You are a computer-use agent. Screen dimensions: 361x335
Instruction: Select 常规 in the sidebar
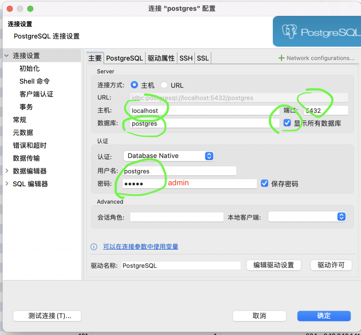20,120
